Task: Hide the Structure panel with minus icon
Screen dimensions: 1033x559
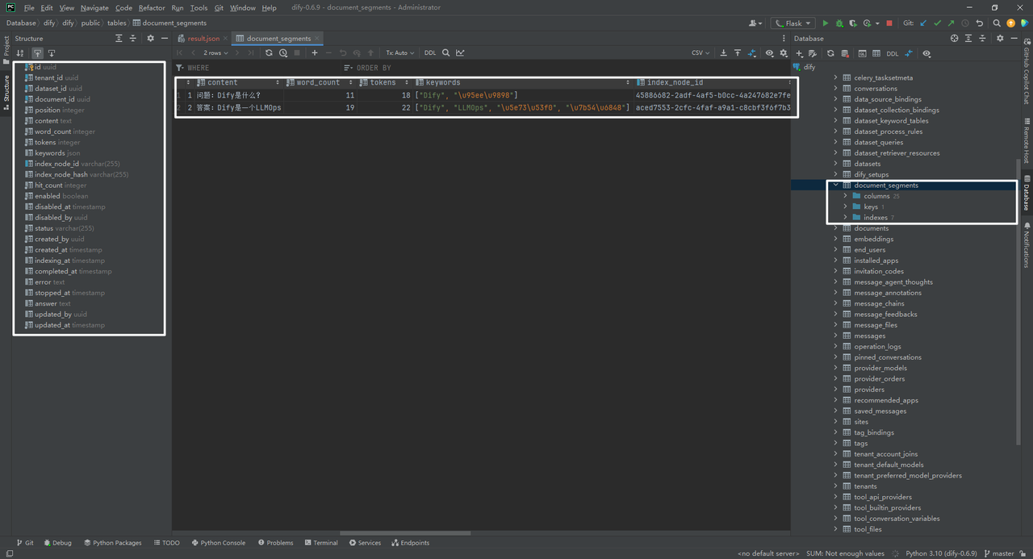Action: 165,38
